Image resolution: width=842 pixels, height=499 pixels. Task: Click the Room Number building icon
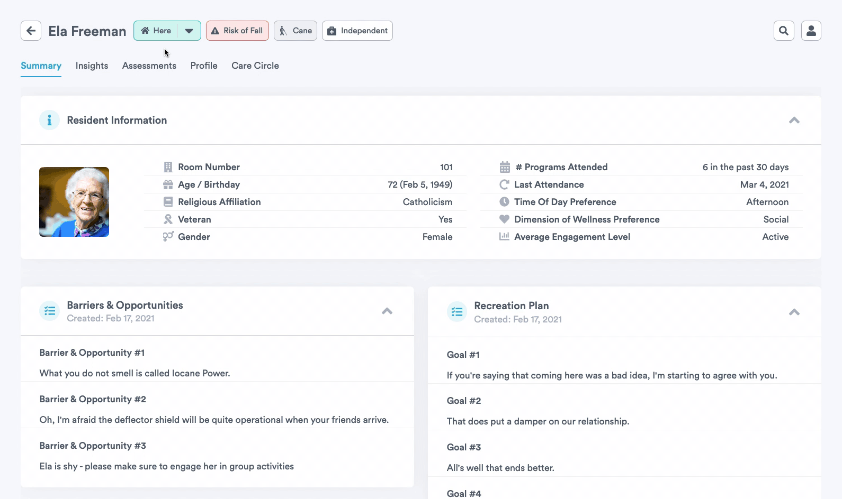(x=168, y=167)
